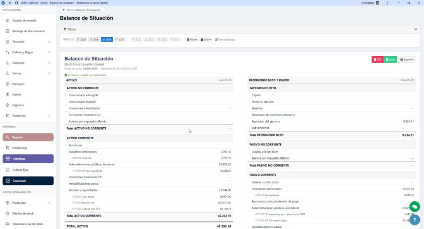Click 'TOTAL ACTIVO' row label
Viewport: 424px width, 229px height.
click(77, 226)
